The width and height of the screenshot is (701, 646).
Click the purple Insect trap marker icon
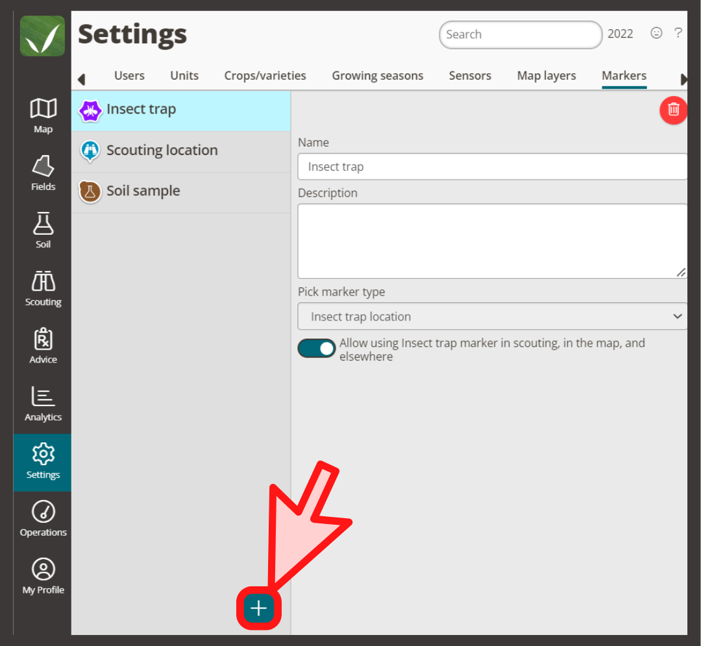click(x=90, y=110)
